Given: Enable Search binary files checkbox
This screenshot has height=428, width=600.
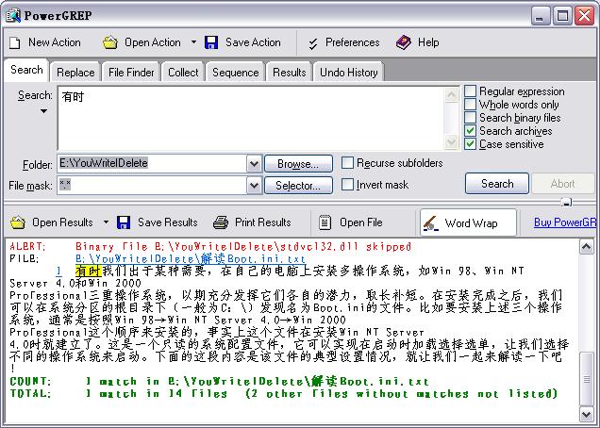Looking at the screenshot, I should pyautogui.click(x=470, y=118).
